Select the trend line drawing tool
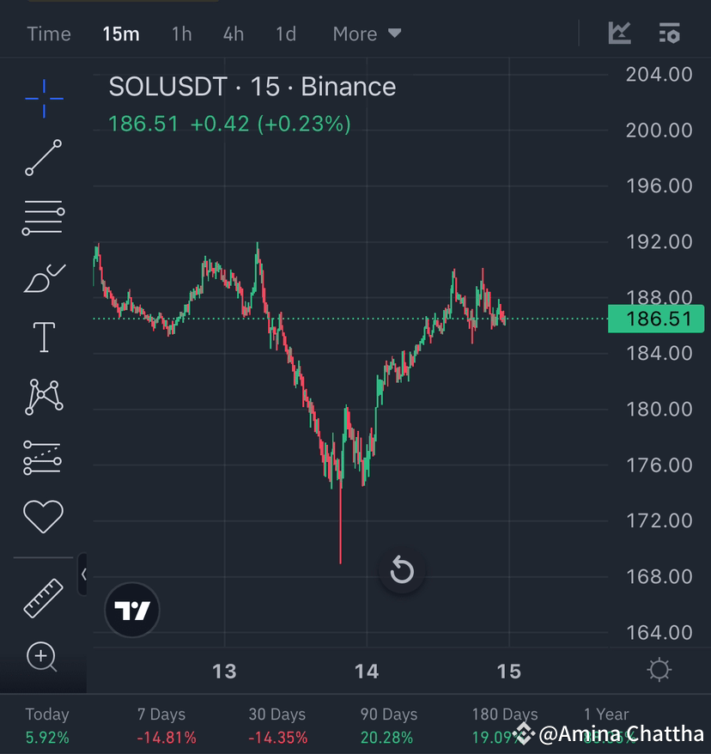 click(43, 159)
